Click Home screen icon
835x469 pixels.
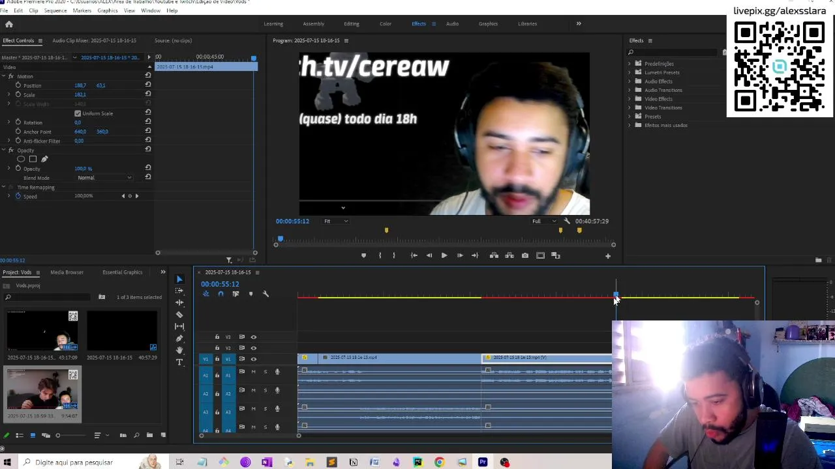pos(9,24)
